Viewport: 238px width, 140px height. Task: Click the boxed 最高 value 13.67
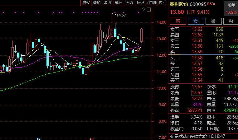coord(197,93)
